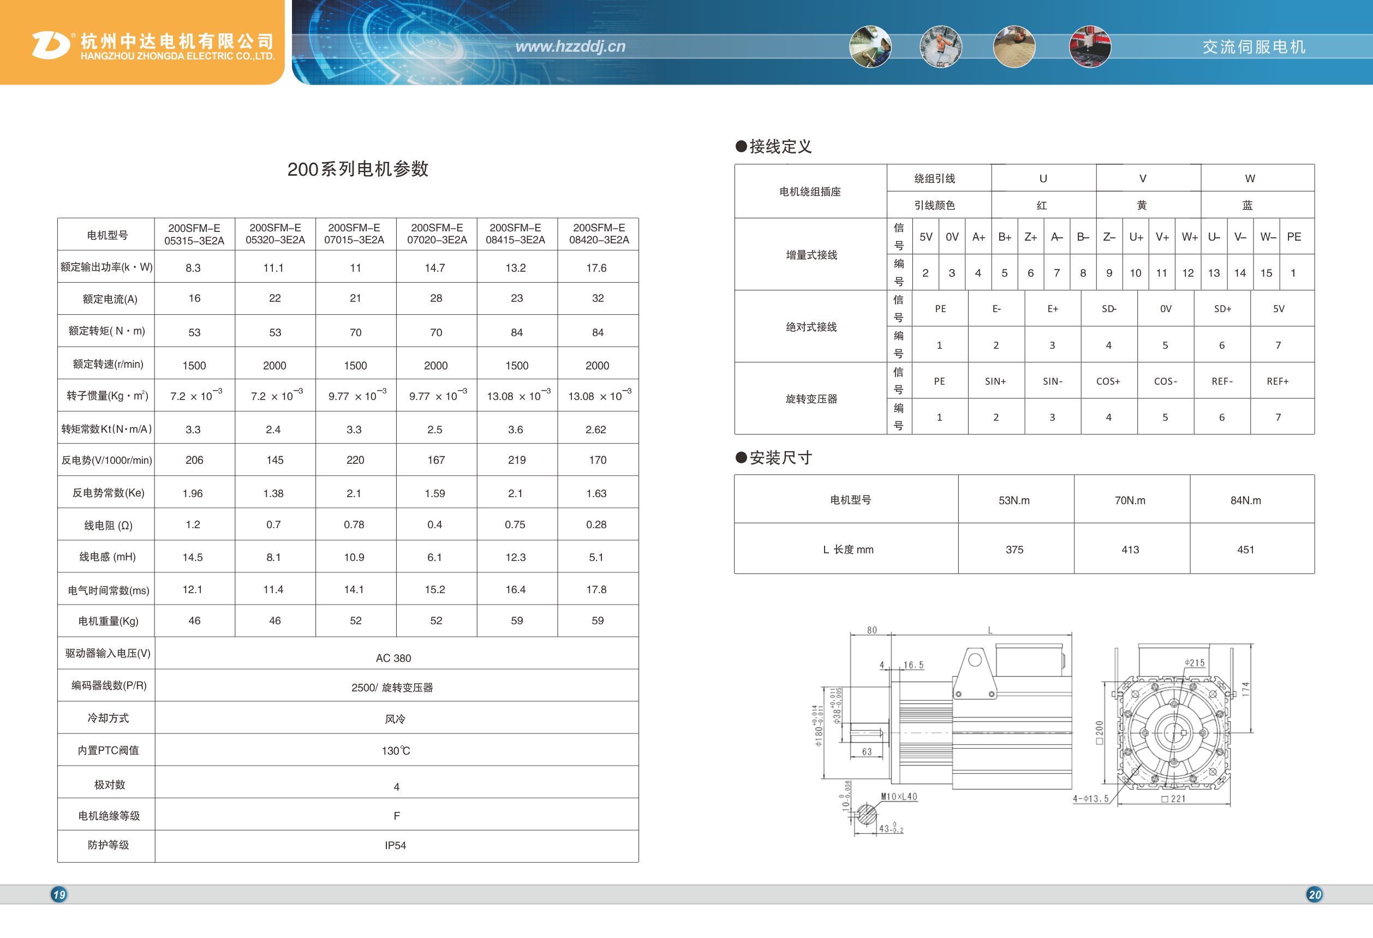1373x938 pixels.
Task: Click the Zhongda company logo emblem
Action: click(51, 45)
